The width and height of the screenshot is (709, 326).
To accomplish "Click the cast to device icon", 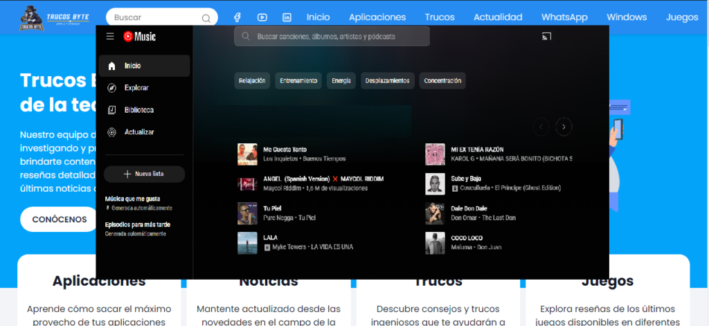I will pyautogui.click(x=547, y=37).
